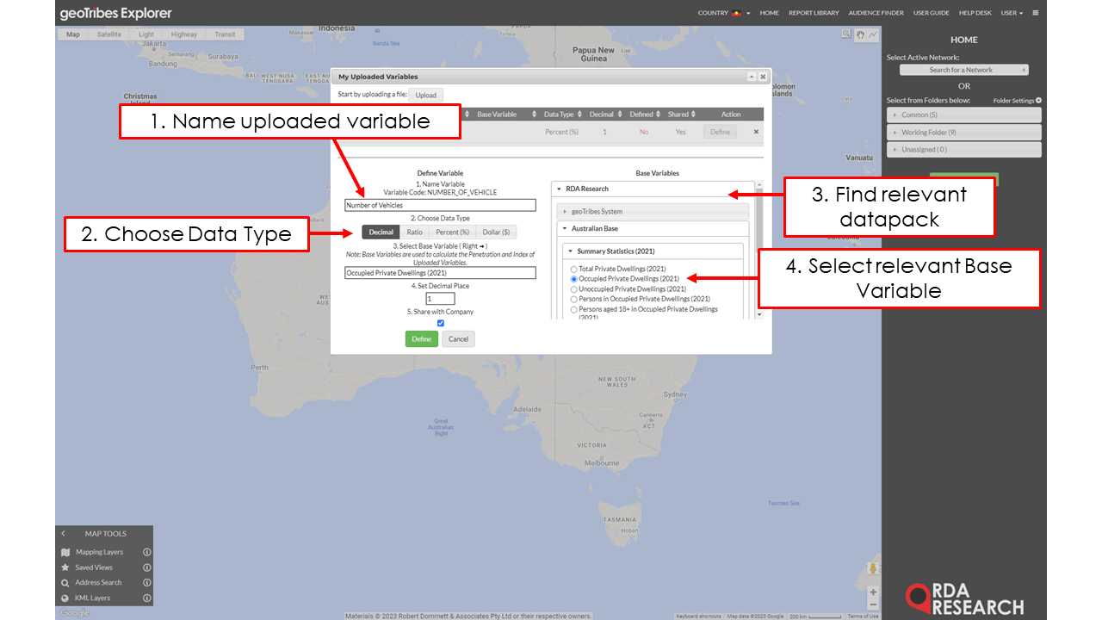Click the Mapping Layers map icon
This screenshot has width=1102, height=620.
coord(65,552)
